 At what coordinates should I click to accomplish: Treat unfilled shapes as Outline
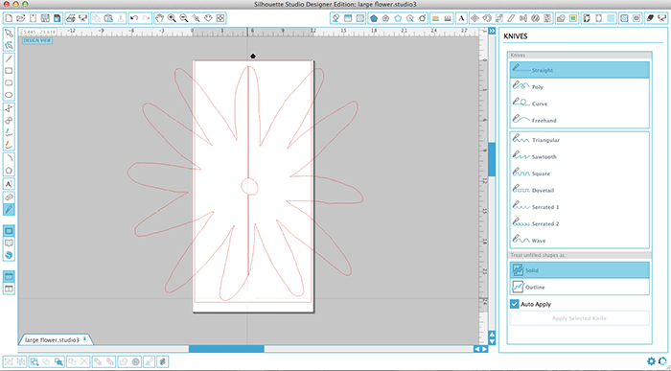point(579,287)
